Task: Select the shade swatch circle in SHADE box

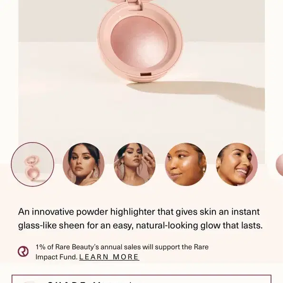Action: coord(29,282)
